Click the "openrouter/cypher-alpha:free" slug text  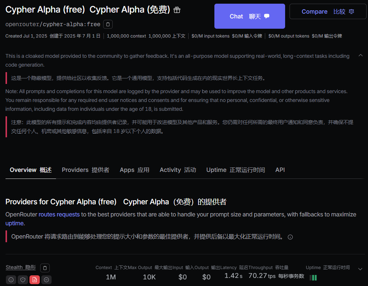(x=53, y=24)
